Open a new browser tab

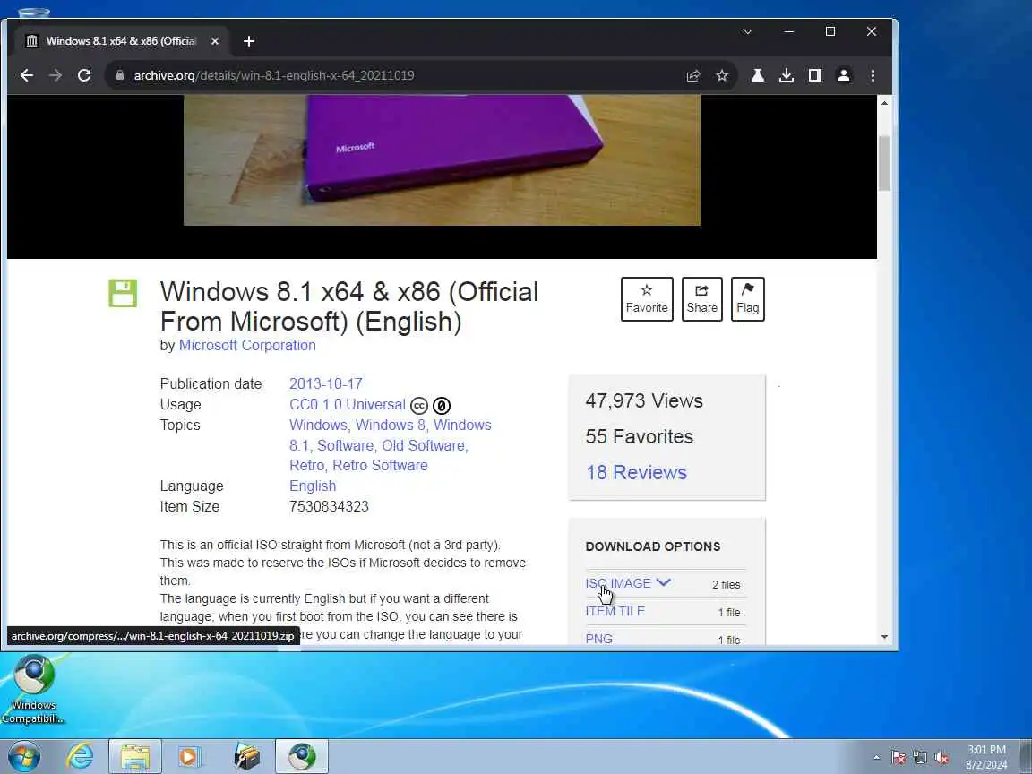249,41
